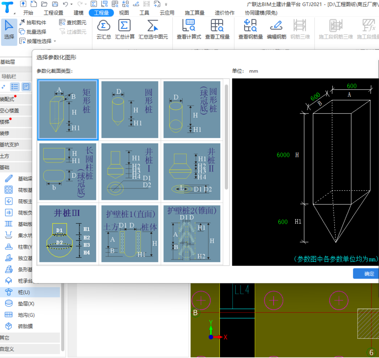Click the add plus icon in 导航栏

tap(3, 87)
